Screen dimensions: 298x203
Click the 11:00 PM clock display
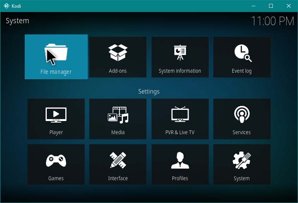(273, 21)
